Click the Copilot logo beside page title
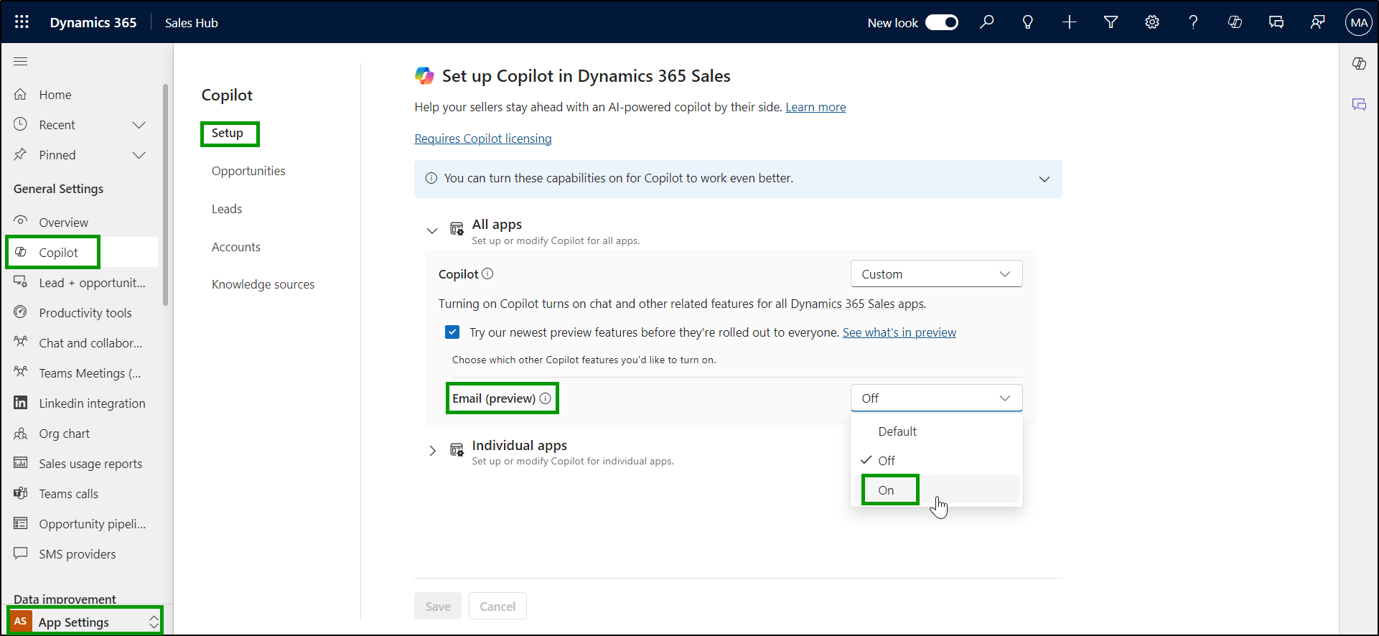 [x=424, y=75]
